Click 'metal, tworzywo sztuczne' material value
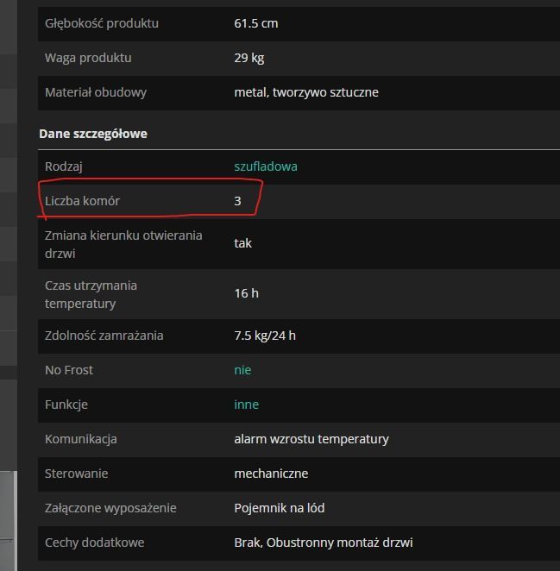 305,92
